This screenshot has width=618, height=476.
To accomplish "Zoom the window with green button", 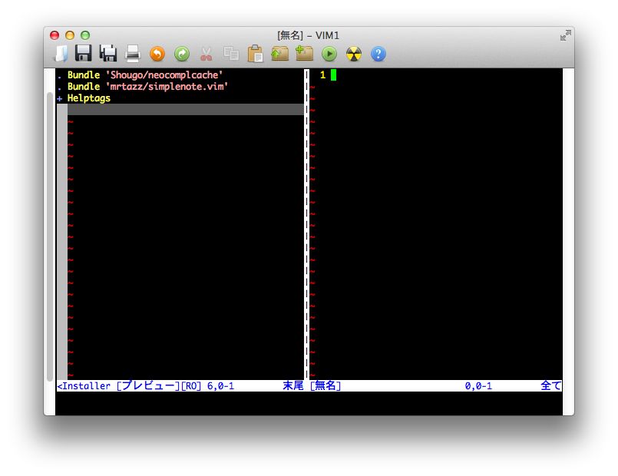I will tap(85, 35).
